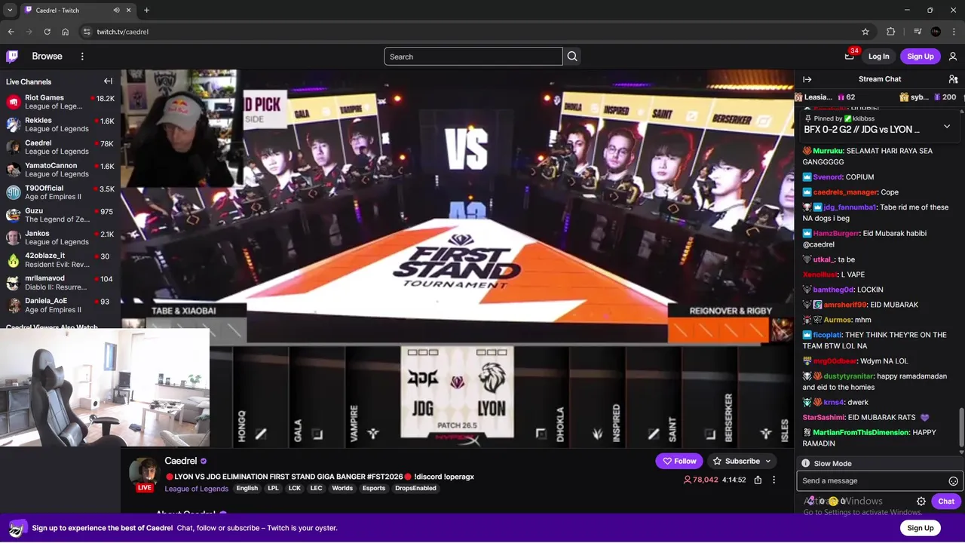Open Twitch notifications inbox with badge 34
The width and height of the screenshot is (965, 543).
(850, 56)
